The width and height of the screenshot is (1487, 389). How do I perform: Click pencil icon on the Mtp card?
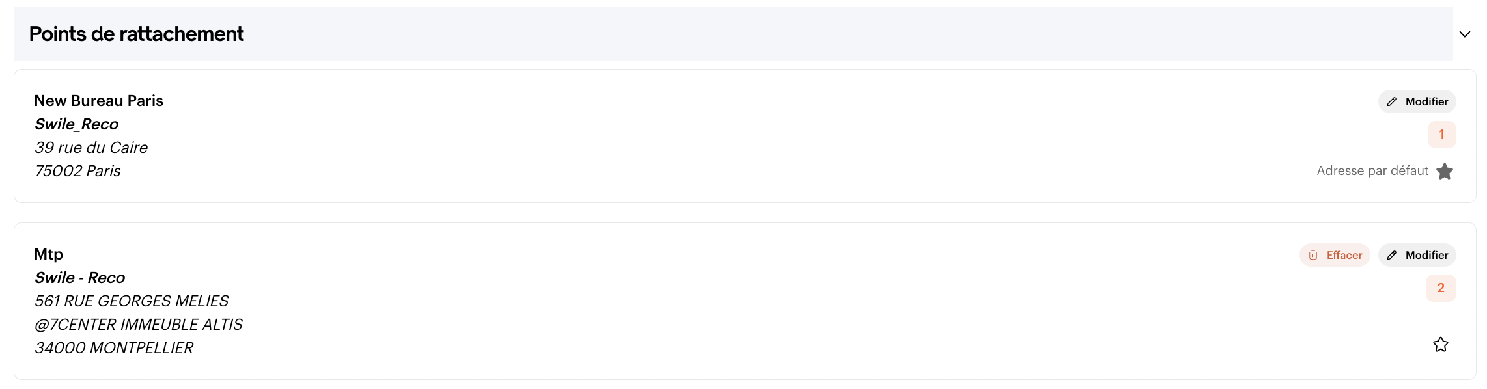pos(1392,255)
